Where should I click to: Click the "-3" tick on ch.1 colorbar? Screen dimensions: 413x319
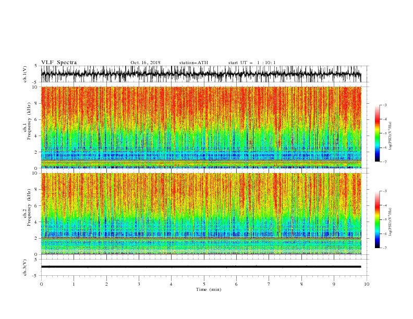385,105
